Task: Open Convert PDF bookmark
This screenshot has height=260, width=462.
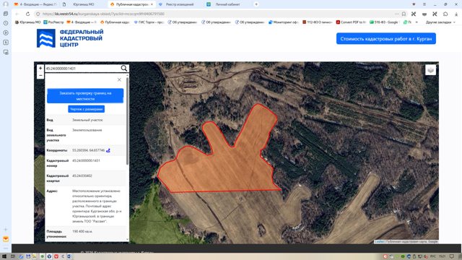Action: [x=351, y=22]
